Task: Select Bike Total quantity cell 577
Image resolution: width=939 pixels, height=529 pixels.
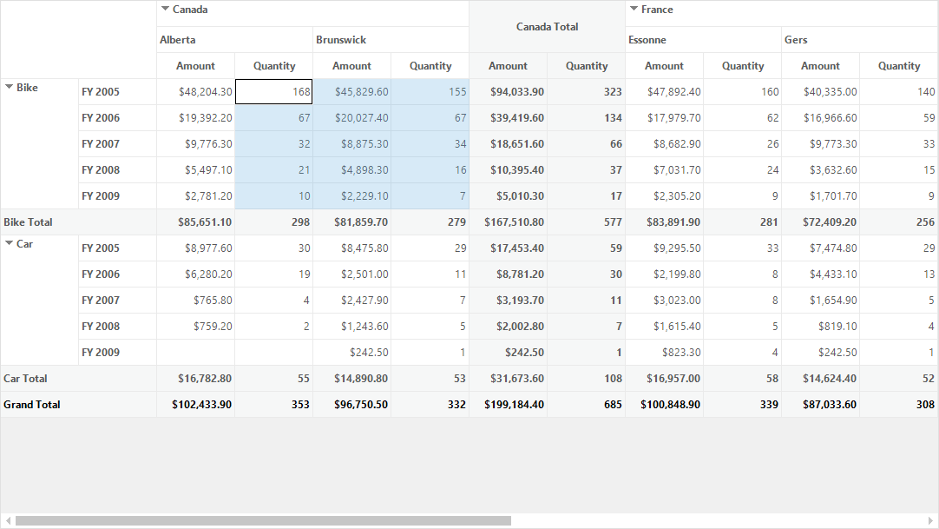Action: pyautogui.click(x=587, y=222)
